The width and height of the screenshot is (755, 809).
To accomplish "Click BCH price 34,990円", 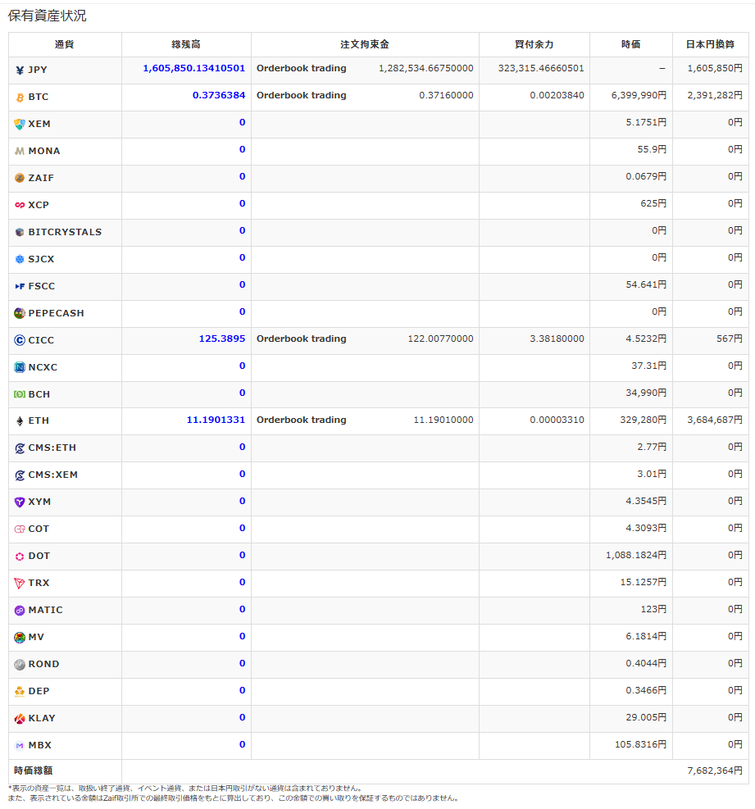I will click(x=646, y=393).
